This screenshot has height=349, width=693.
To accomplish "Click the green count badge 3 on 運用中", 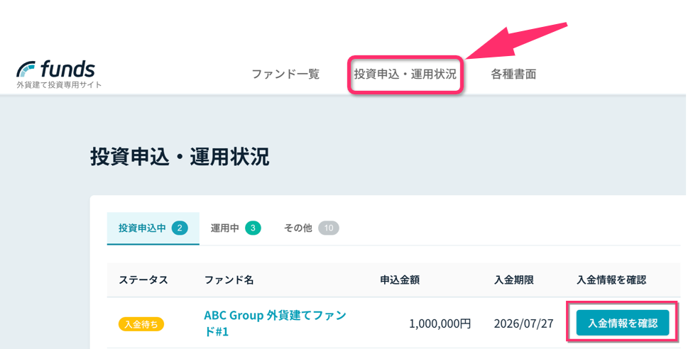I will tap(253, 228).
